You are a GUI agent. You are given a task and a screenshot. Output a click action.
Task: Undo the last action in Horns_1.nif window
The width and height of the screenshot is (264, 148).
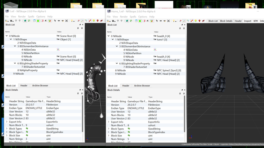tap(118, 21)
